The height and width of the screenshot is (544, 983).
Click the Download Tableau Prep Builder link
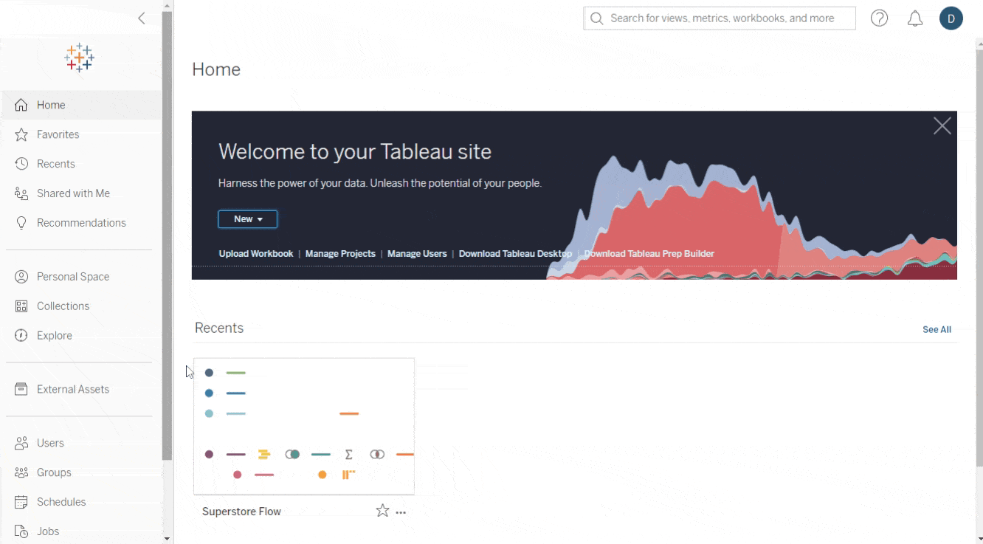649,254
